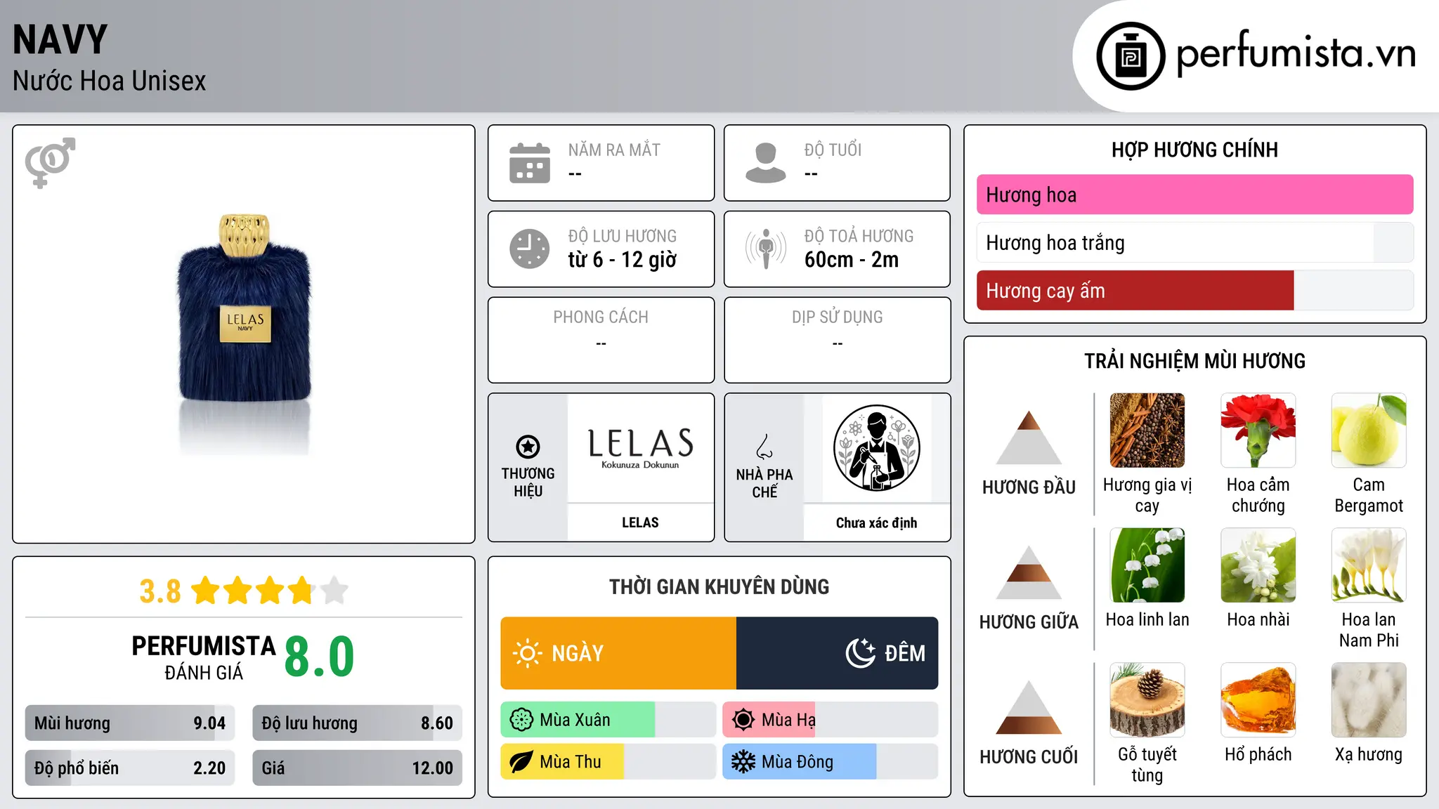Select the Hoa lan Nam Phi note image
1439x809 pixels.
coord(1369,565)
